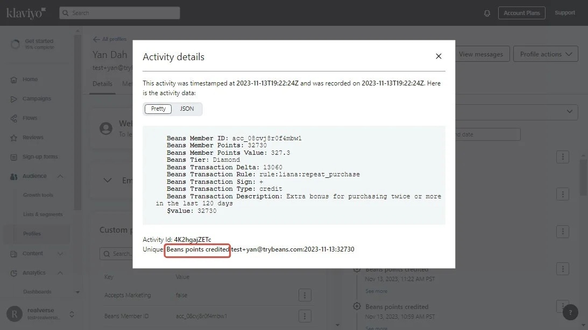Expand the Email section chevron
The height and width of the screenshot is (330, 588).
[x=108, y=180]
